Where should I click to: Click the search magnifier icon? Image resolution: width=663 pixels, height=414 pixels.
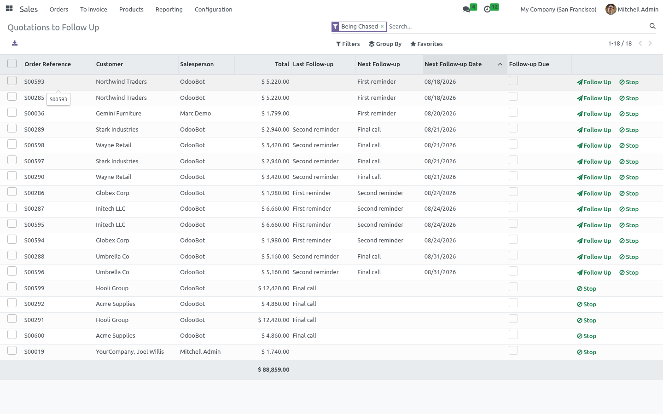[x=652, y=26]
